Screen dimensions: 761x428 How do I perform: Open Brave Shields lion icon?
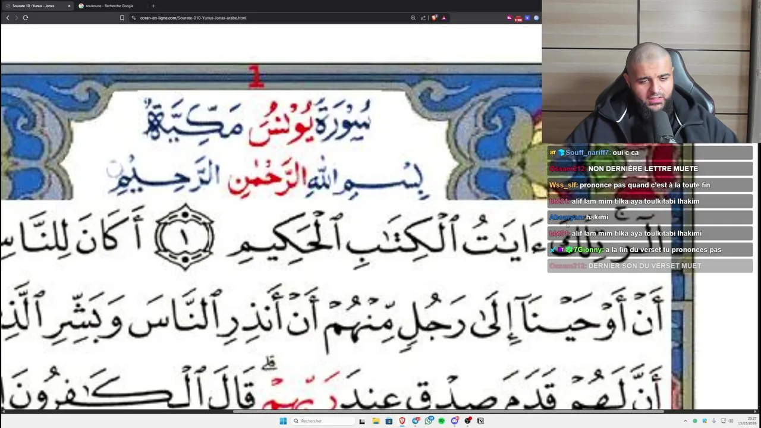click(x=435, y=18)
